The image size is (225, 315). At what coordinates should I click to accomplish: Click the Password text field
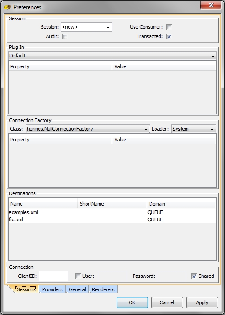coord(172,276)
